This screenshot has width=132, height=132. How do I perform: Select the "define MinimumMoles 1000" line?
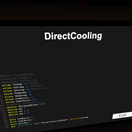tap(26, 106)
